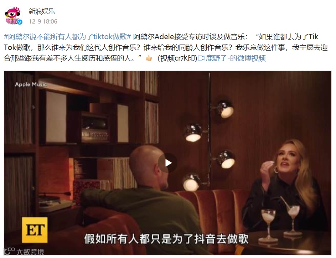The image size is (336, 258).
Task: Click the (视频cr水印) credit text
Action: pos(177,58)
